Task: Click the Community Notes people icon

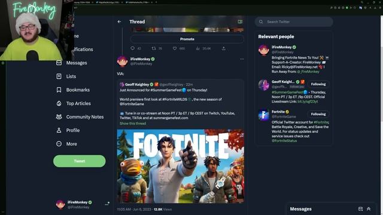Action: tap(59, 117)
